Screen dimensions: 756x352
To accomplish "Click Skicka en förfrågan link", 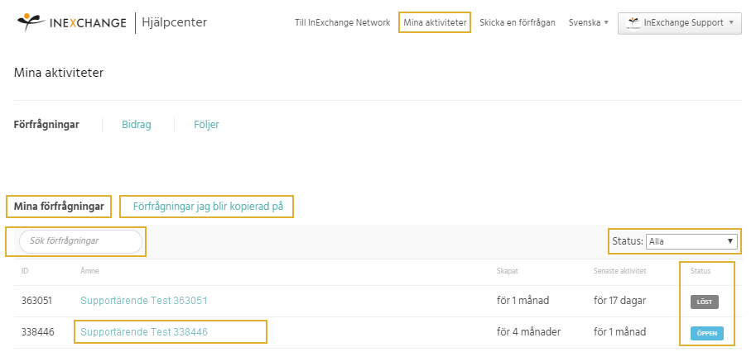I will (x=518, y=22).
